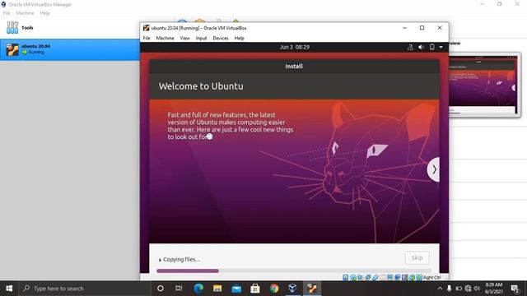Click the VM window app icon in title bar
The image size is (527, 296).
(x=147, y=28)
